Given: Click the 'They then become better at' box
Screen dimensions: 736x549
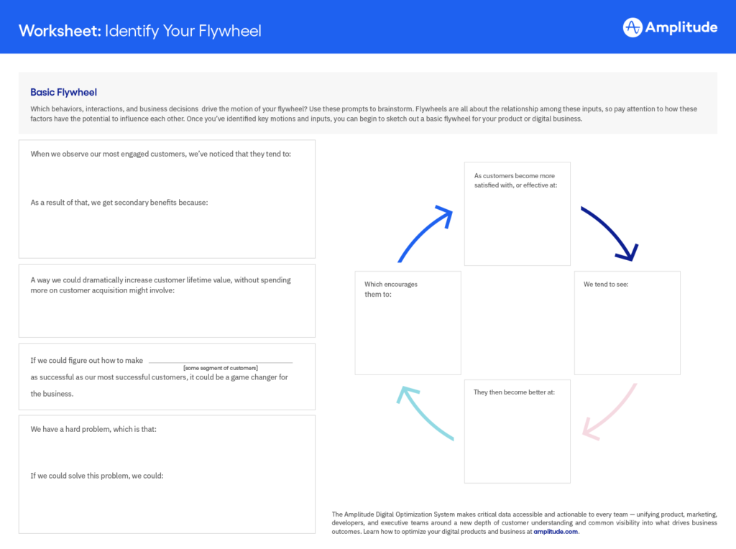Looking at the screenshot, I should 517,431.
